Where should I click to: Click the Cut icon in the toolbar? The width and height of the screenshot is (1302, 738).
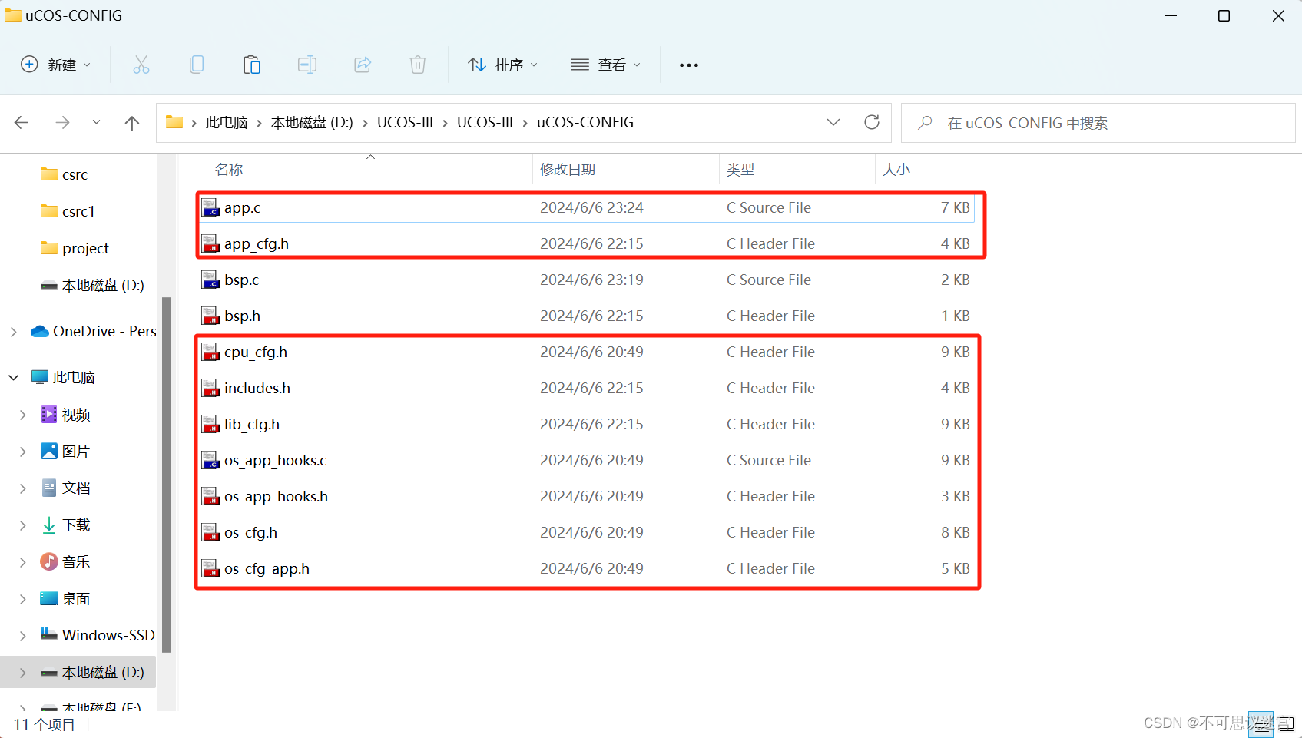tap(141, 65)
